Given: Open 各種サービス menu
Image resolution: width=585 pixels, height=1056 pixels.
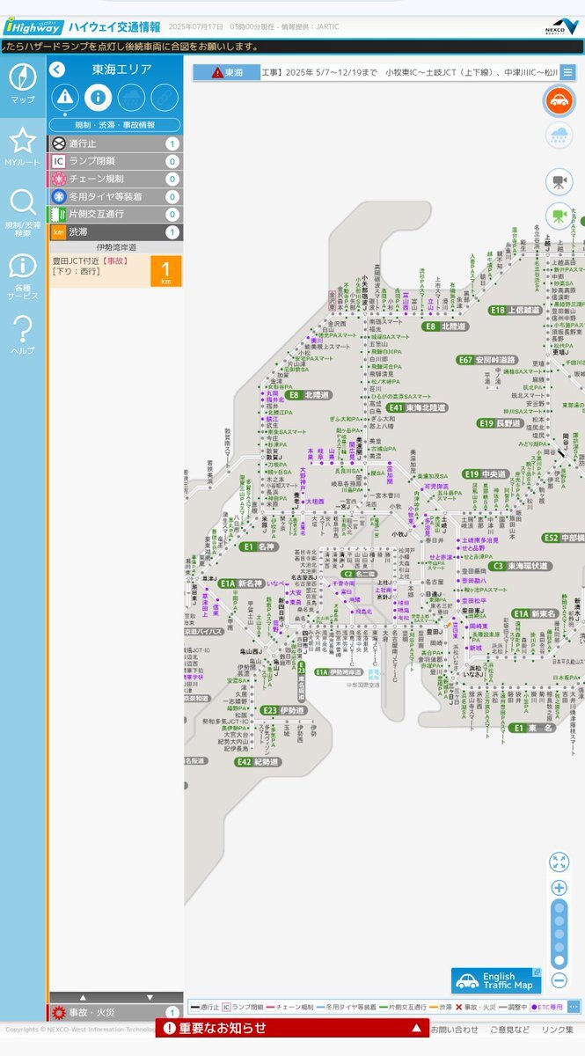Looking at the screenshot, I should pyautogui.click(x=23, y=277).
